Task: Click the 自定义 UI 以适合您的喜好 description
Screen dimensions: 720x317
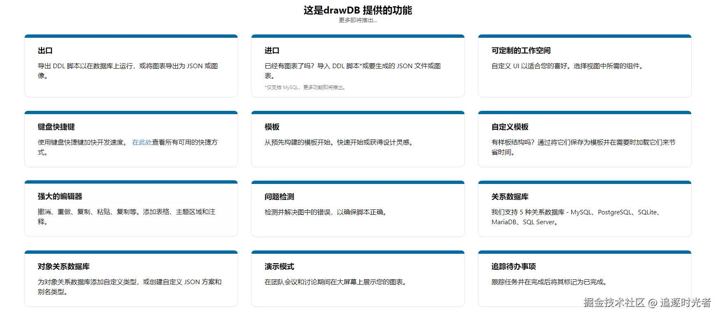Action: (x=568, y=66)
